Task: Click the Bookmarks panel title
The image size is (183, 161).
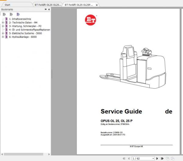Action: [7, 9]
